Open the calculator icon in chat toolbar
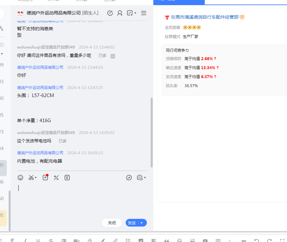The image size is (287, 242). [56, 177]
